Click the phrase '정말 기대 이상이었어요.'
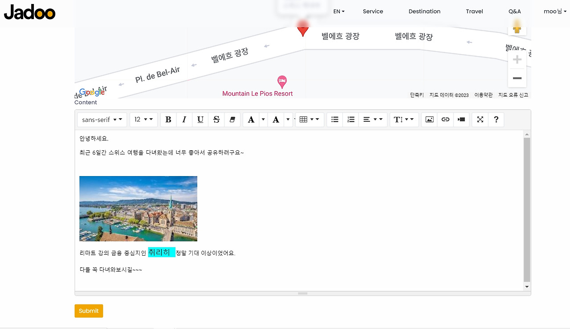The image size is (570, 329). pos(205,253)
